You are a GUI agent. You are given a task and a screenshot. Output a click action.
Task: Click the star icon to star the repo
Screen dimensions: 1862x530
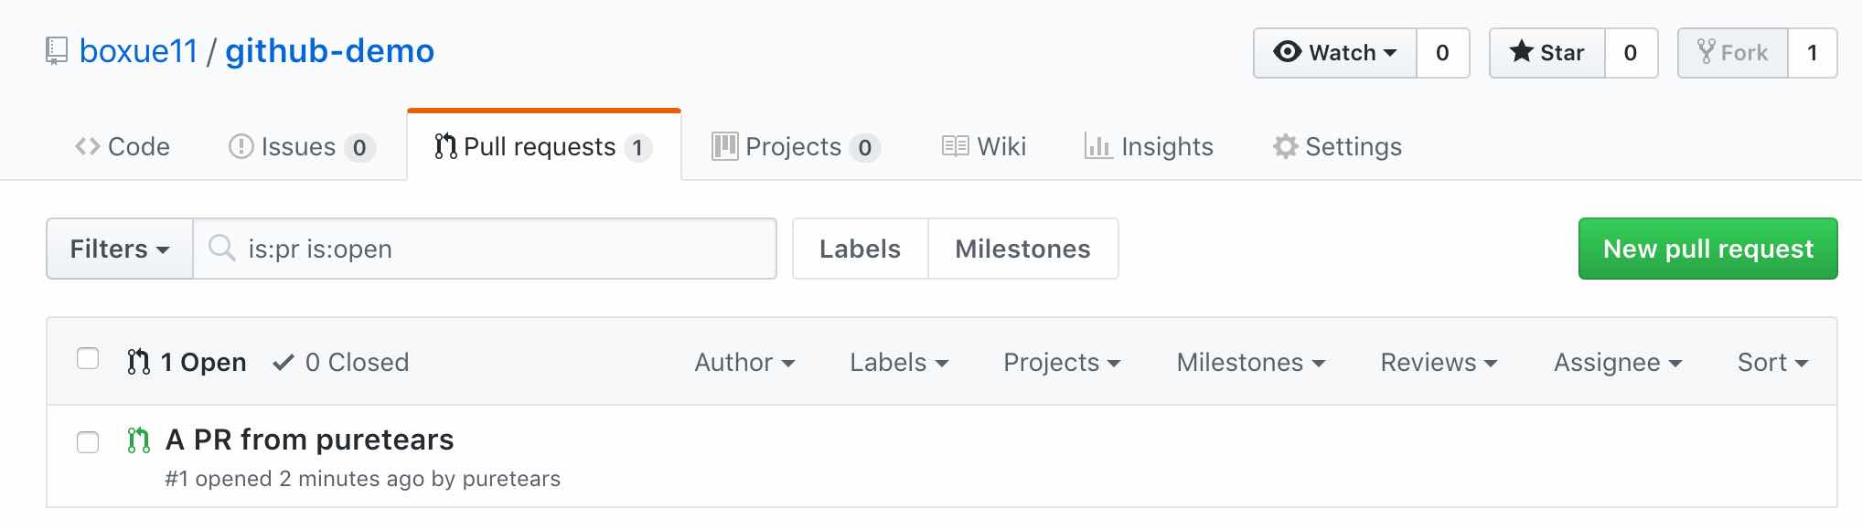pyautogui.click(x=1523, y=52)
